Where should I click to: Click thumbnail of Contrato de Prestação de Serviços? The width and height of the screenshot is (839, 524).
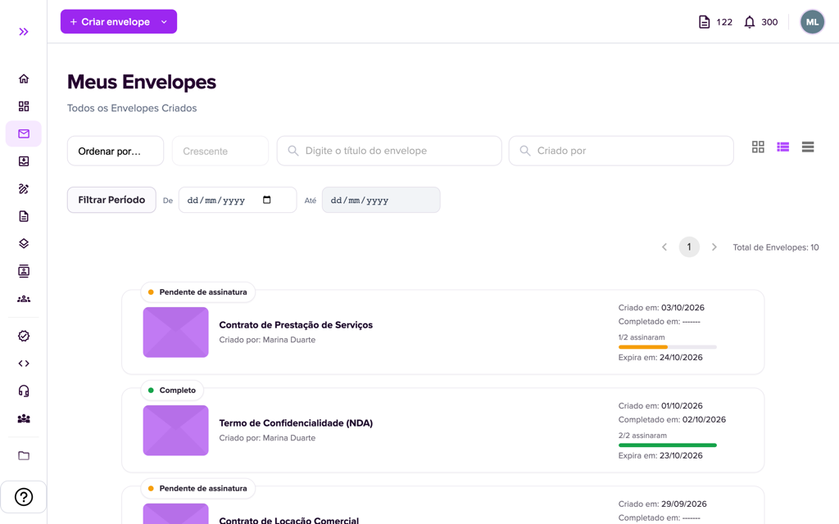tap(175, 332)
